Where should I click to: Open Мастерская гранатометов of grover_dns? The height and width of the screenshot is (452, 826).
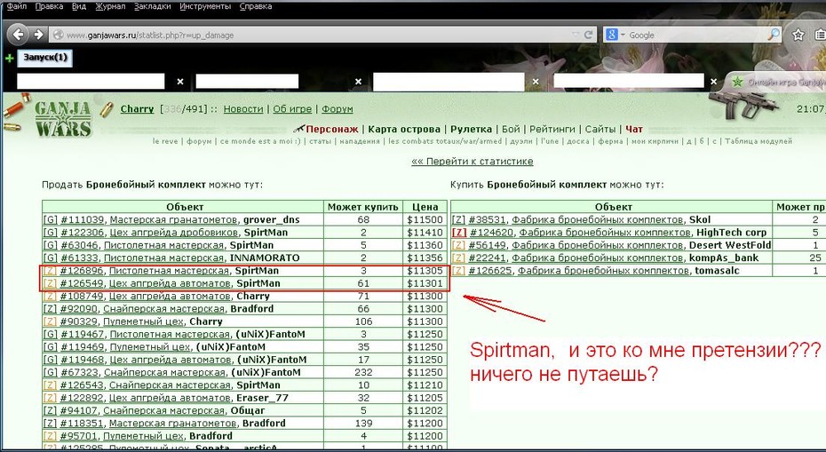(173, 219)
